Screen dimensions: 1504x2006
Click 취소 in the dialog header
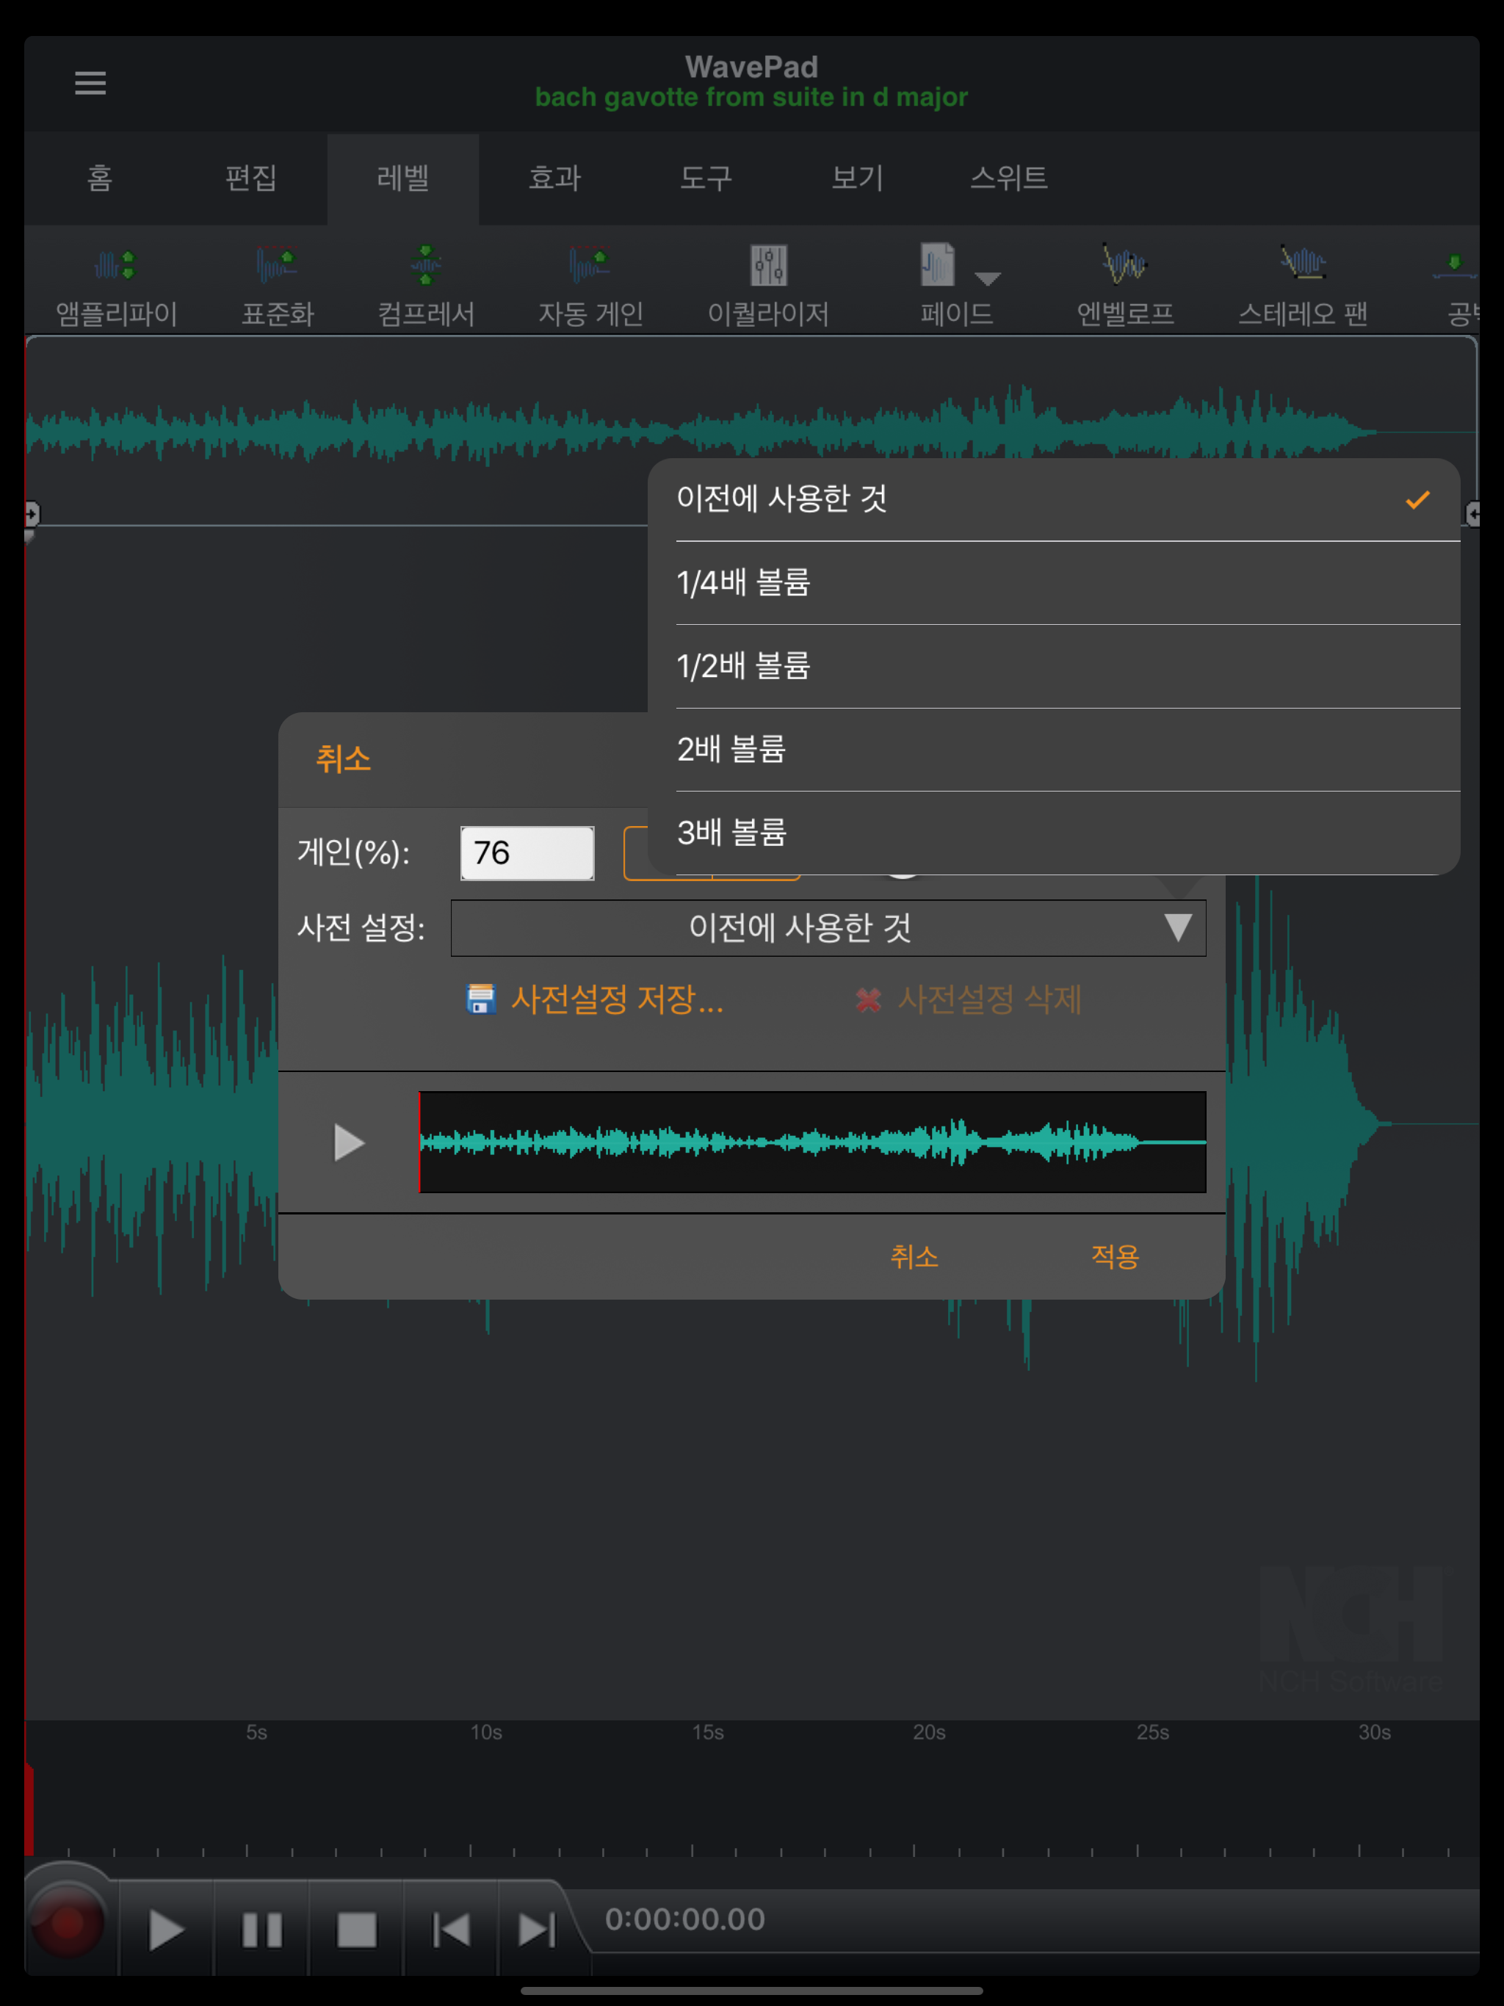pos(343,758)
